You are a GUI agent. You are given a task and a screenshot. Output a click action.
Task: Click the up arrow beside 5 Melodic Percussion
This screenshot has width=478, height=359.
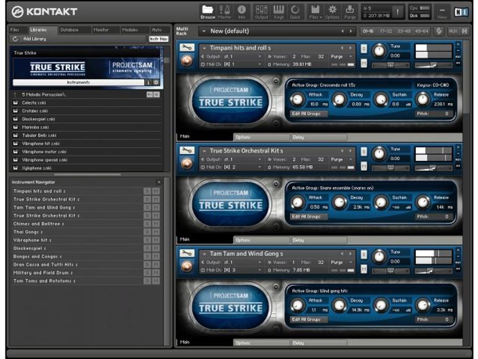(15, 94)
